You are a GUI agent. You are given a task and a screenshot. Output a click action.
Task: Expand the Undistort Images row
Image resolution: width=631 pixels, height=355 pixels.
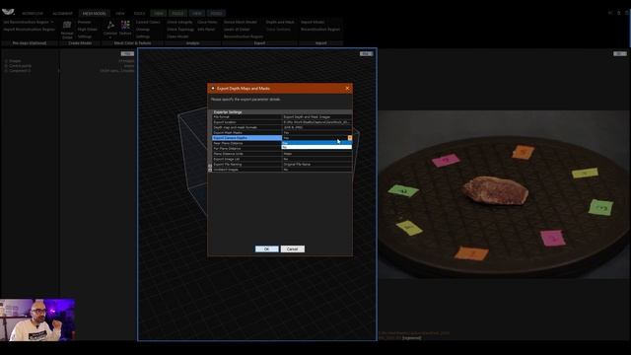pyautogui.click(x=210, y=170)
